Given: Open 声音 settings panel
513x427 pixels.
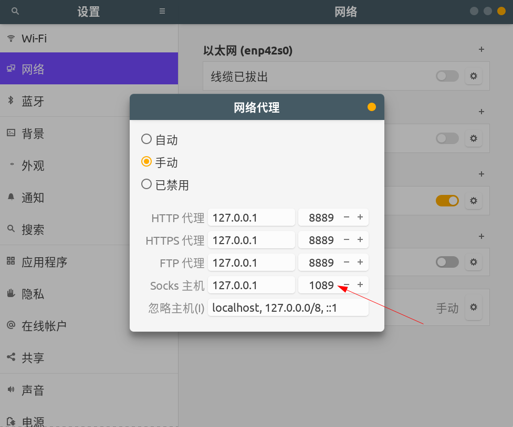Looking at the screenshot, I should tap(33, 390).
